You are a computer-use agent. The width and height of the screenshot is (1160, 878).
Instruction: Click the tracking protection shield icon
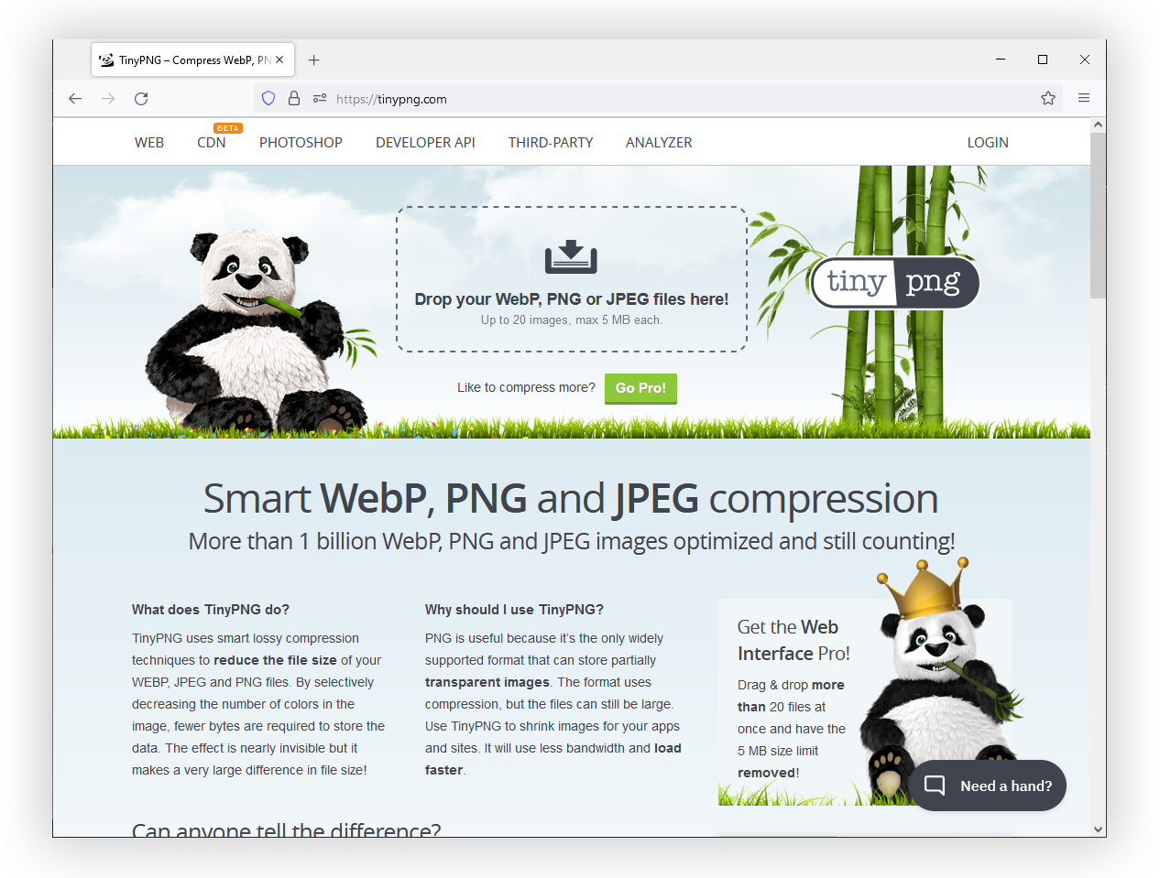pos(268,98)
